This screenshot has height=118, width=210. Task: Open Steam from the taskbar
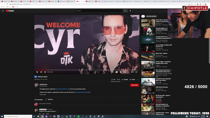point(94,116)
